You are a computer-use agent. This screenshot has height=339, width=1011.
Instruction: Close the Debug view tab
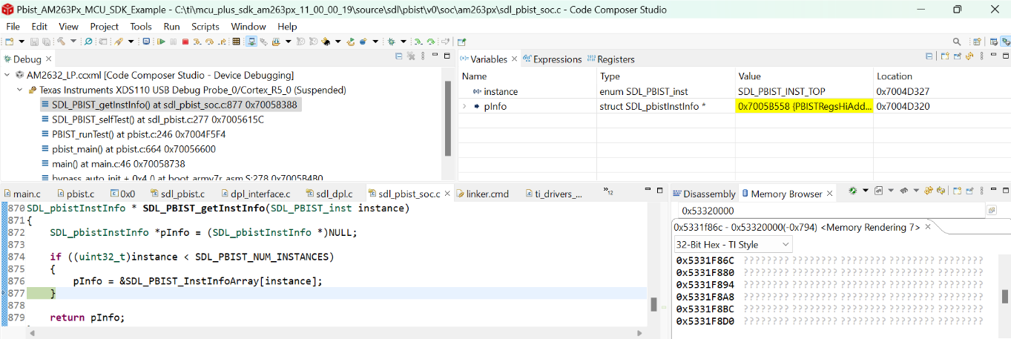click(50, 59)
